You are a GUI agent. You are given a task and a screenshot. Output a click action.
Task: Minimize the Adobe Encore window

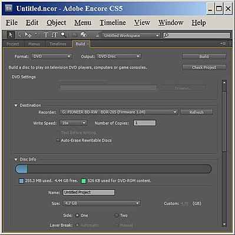[x=210, y=9]
